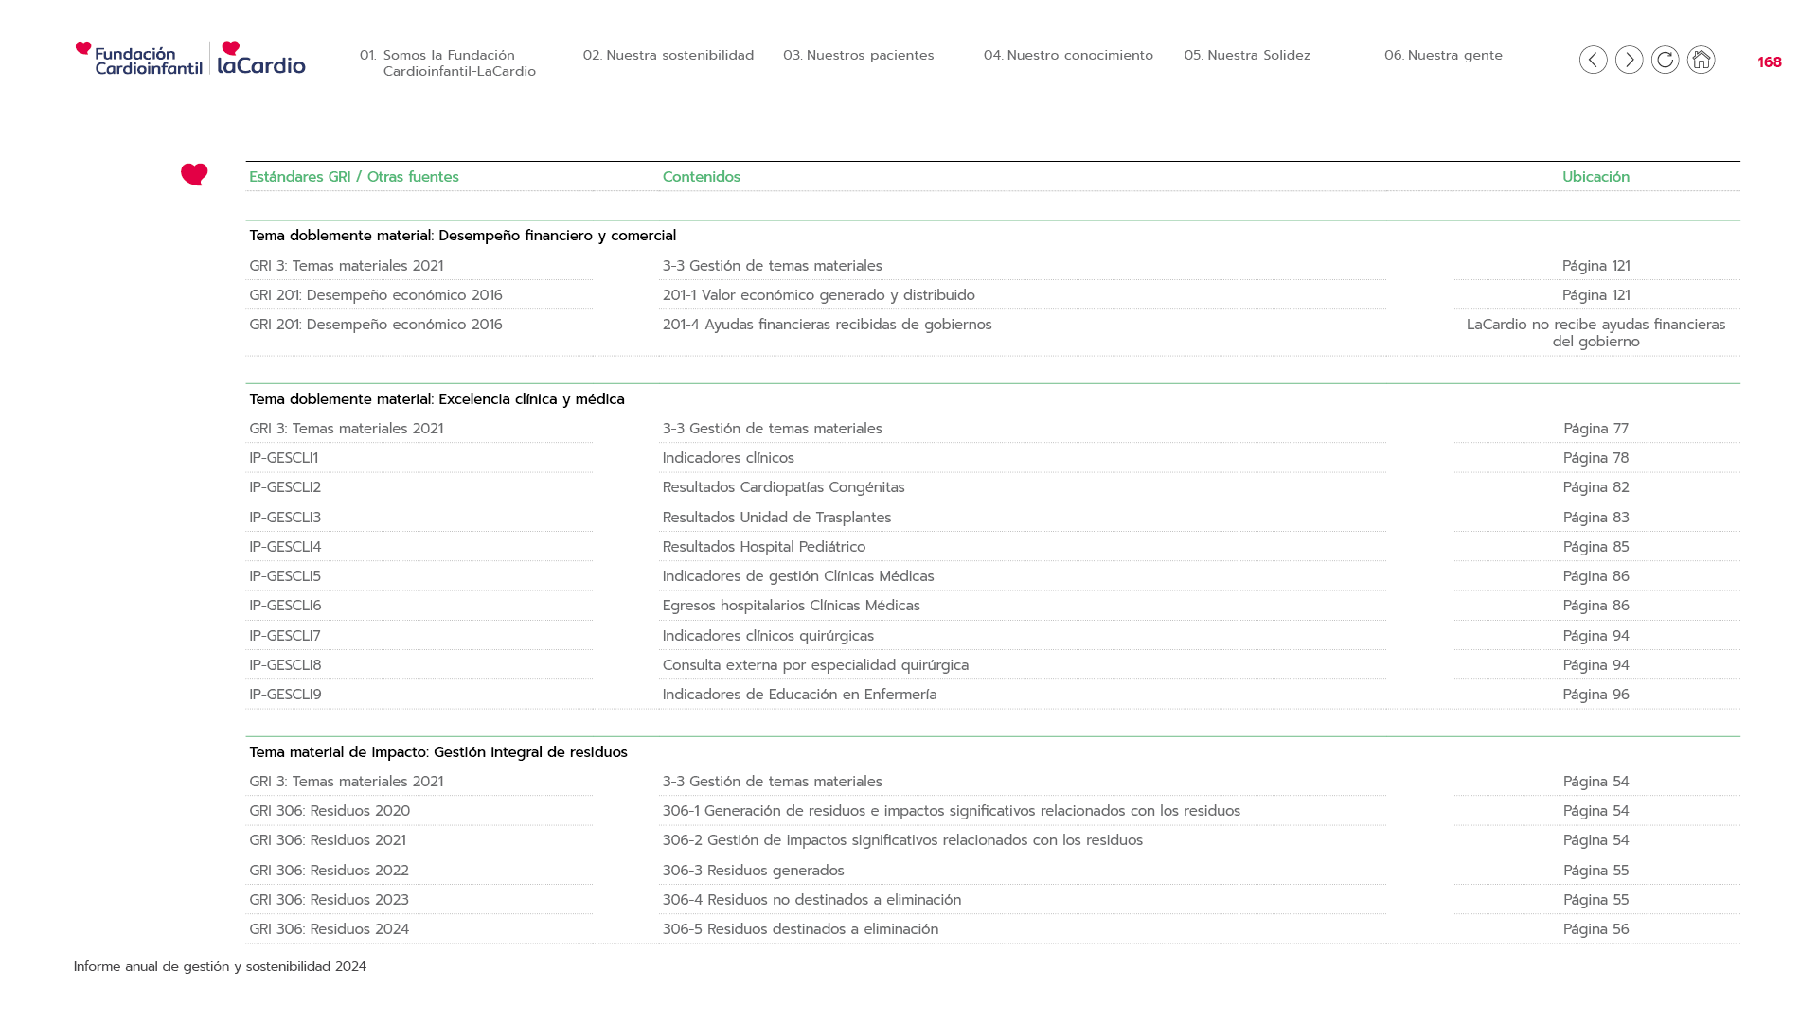Viewport: 1818px width, 1022px height.
Task: Click 'GRI 306: Residuos 2022' row
Action: point(329,871)
